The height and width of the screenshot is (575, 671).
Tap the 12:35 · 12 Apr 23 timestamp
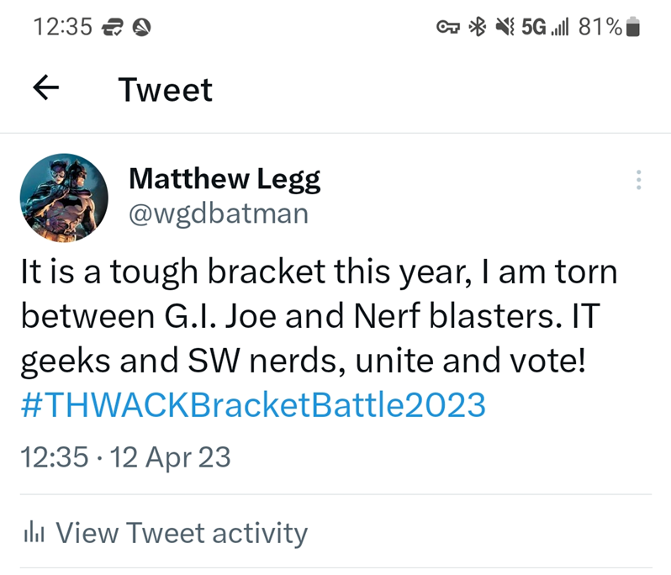click(x=124, y=457)
